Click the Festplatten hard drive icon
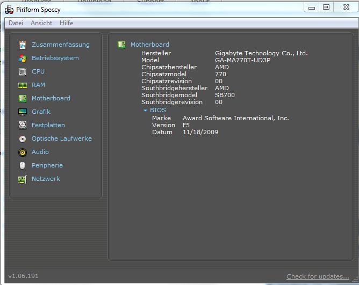 pos(23,126)
